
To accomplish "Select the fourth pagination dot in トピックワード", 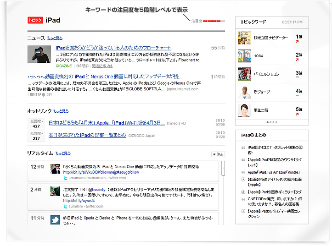I will [276, 122].
